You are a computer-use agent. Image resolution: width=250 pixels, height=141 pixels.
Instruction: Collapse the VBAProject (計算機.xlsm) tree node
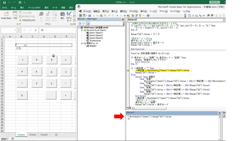pyautogui.click(x=79, y=27)
